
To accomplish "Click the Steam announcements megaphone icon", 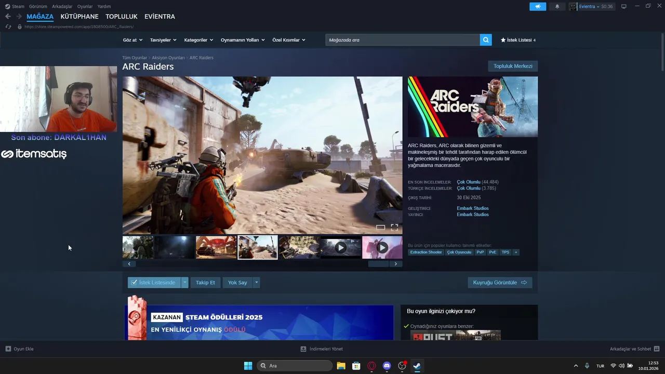I will (x=538, y=6).
